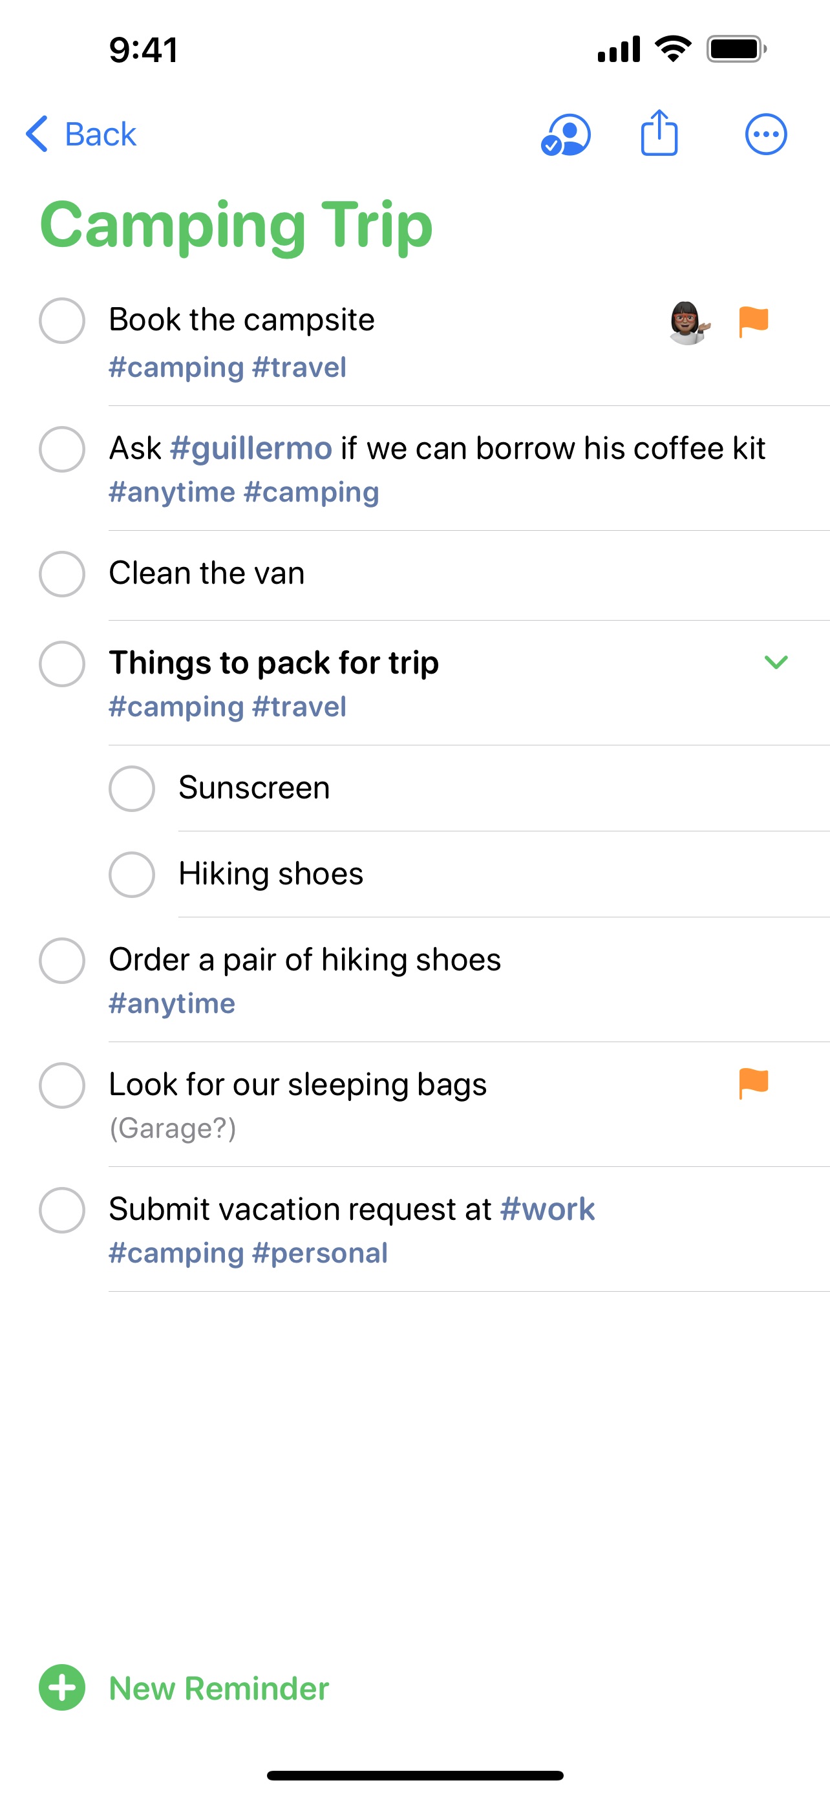The height and width of the screenshot is (1796, 830).
Task: Tap the assignee avatar on Book the campsite
Action: tap(688, 323)
